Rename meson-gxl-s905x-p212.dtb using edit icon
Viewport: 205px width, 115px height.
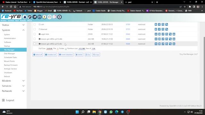(163, 39)
